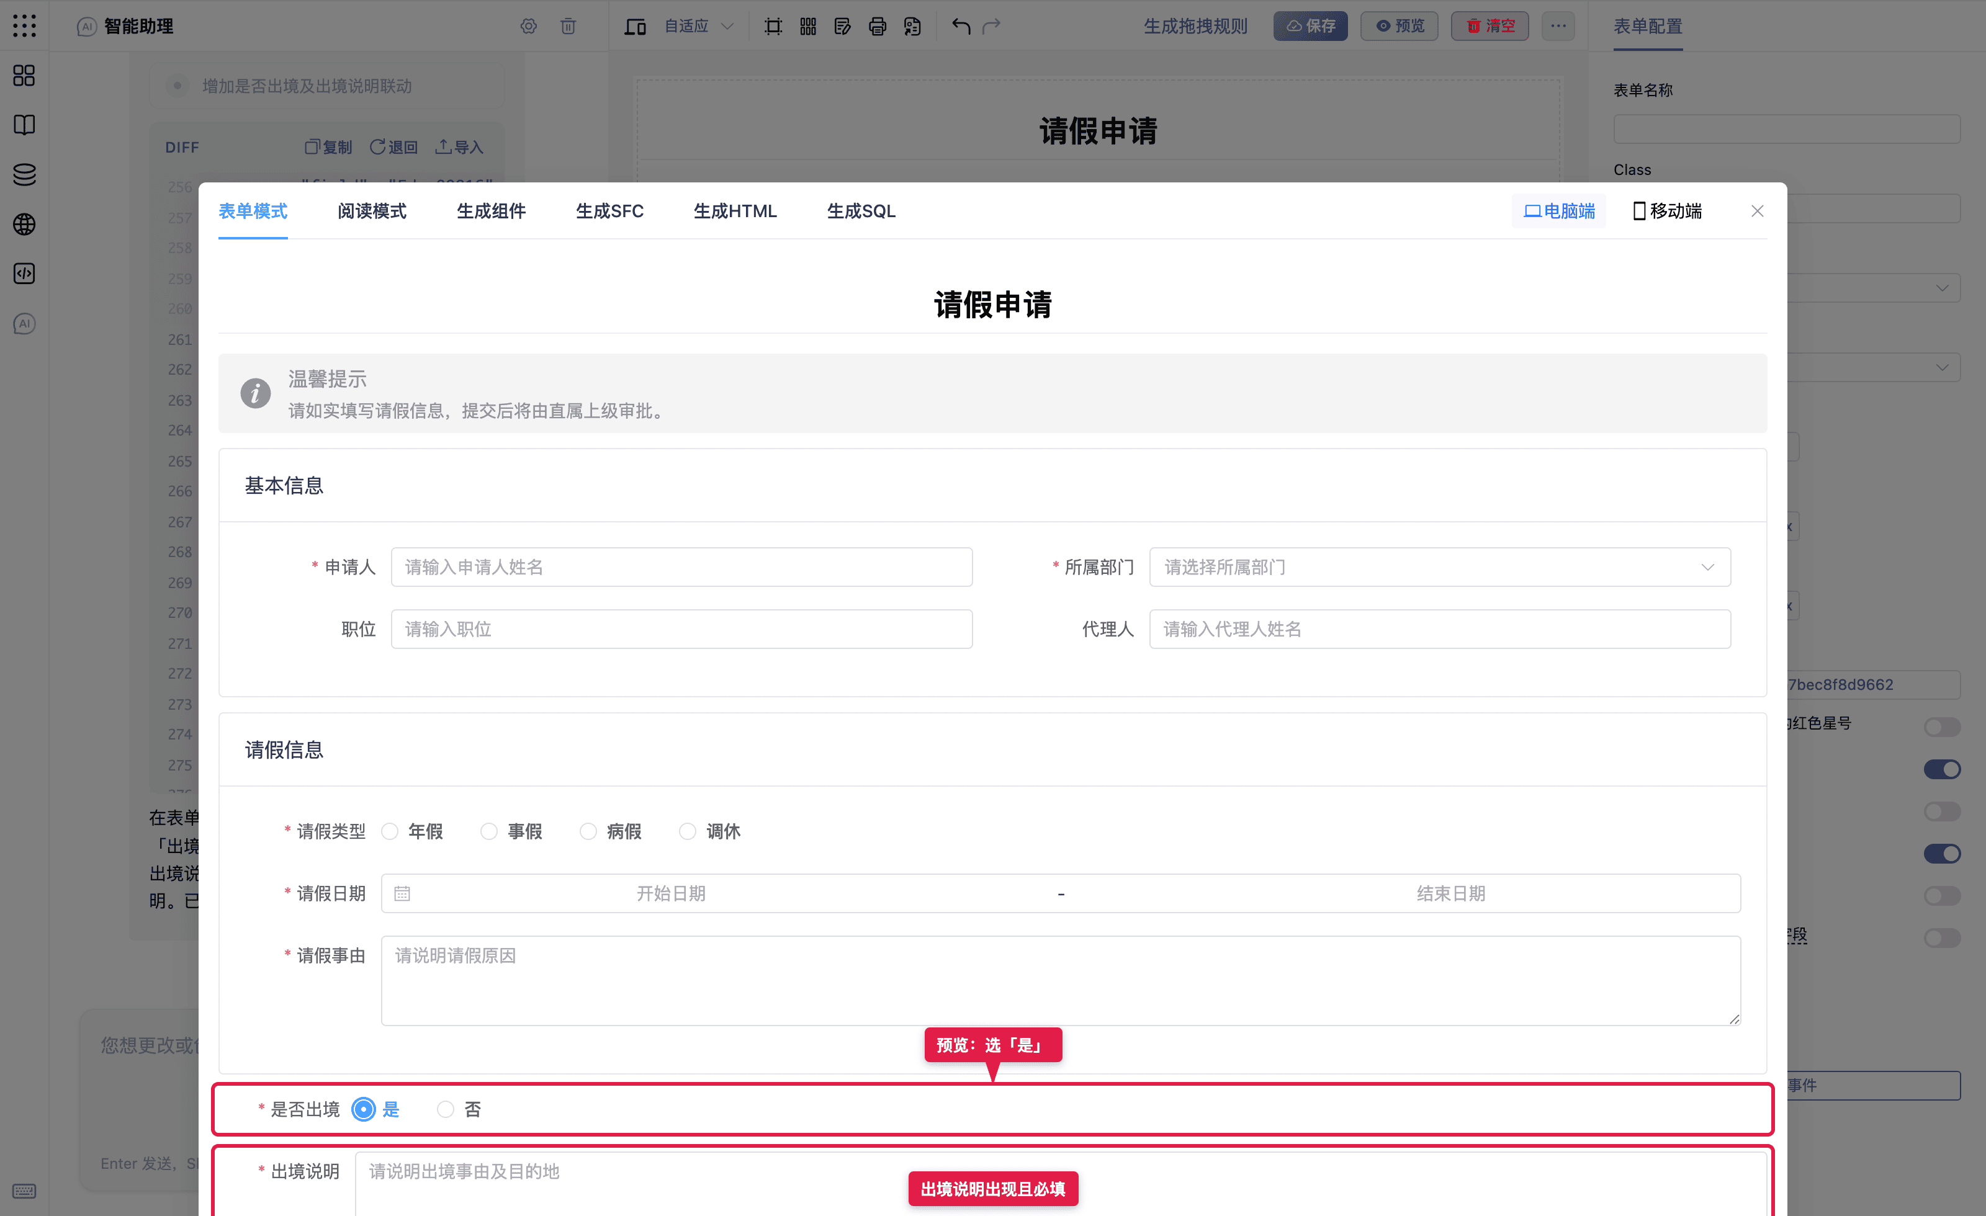Switch to 生成HTML tab
Viewport: 1986px width, 1216px height.
[735, 211]
